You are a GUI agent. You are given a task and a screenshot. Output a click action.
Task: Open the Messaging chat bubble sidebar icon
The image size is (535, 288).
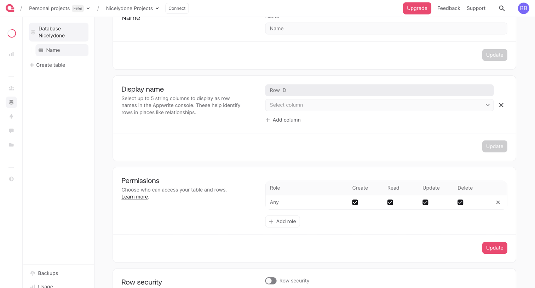pos(11,131)
